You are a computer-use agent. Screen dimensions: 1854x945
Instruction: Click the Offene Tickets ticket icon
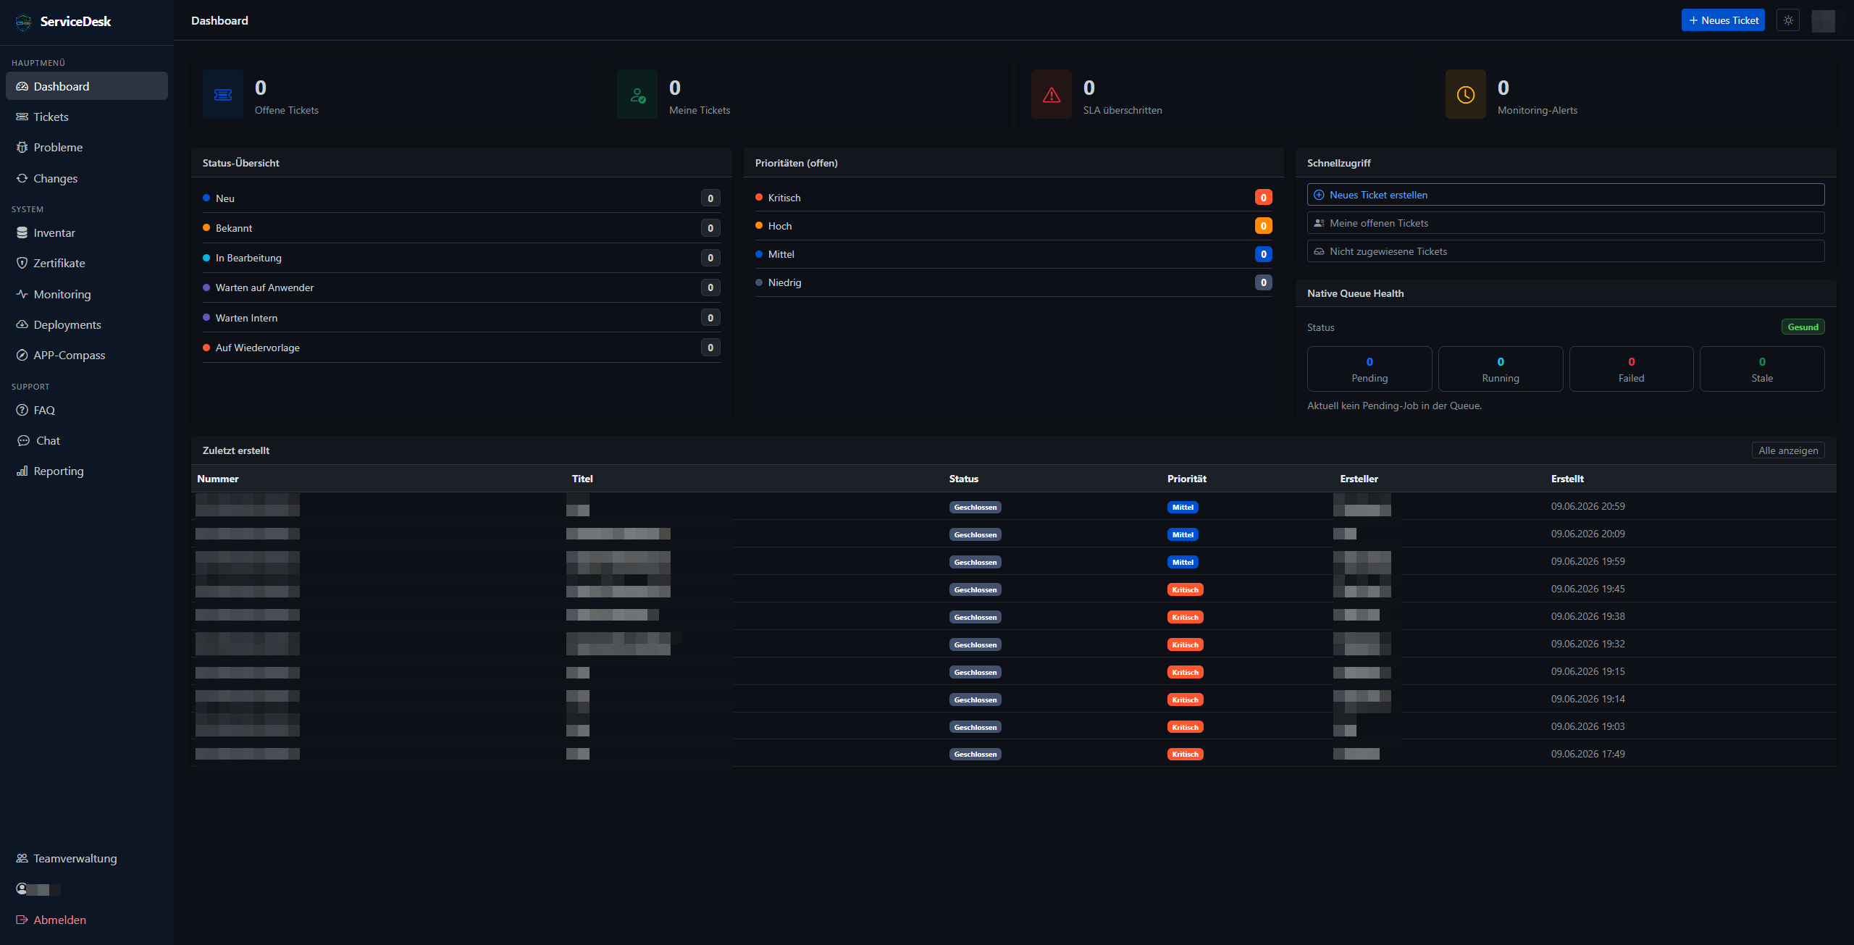(223, 95)
